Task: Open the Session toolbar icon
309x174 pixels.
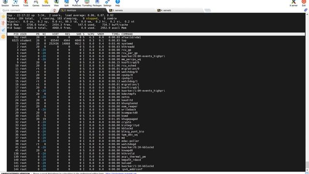Action: pyautogui.click(x=5, y=3)
